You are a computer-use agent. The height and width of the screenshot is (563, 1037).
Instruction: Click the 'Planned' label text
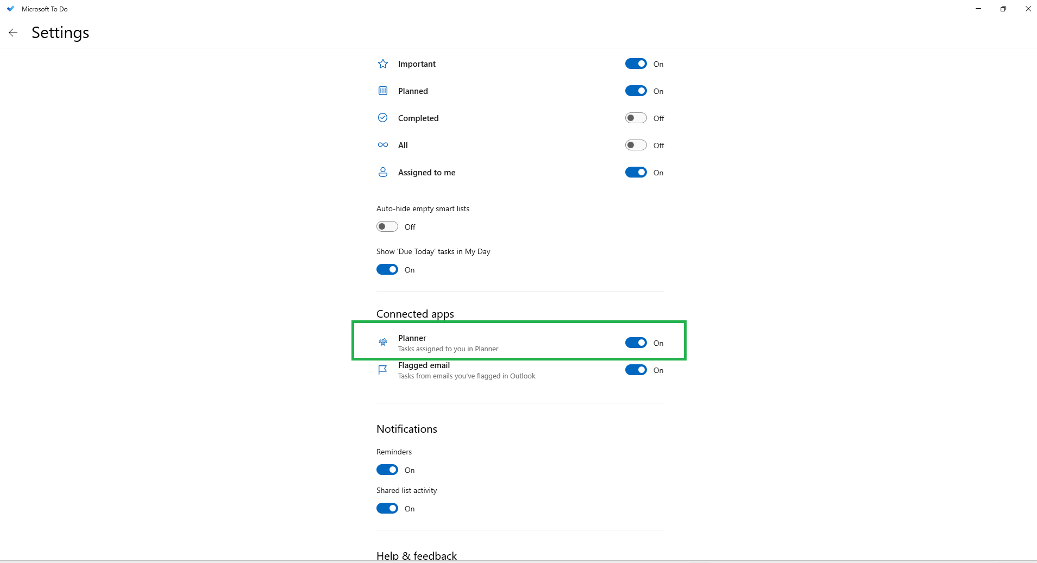click(413, 91)
